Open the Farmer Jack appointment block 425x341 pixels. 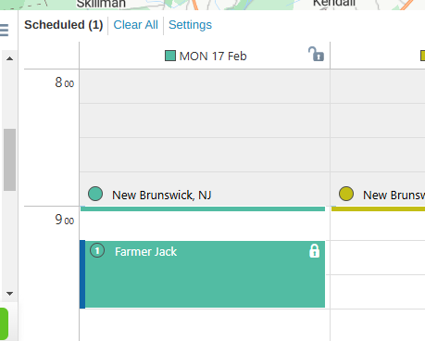(204, 274)
